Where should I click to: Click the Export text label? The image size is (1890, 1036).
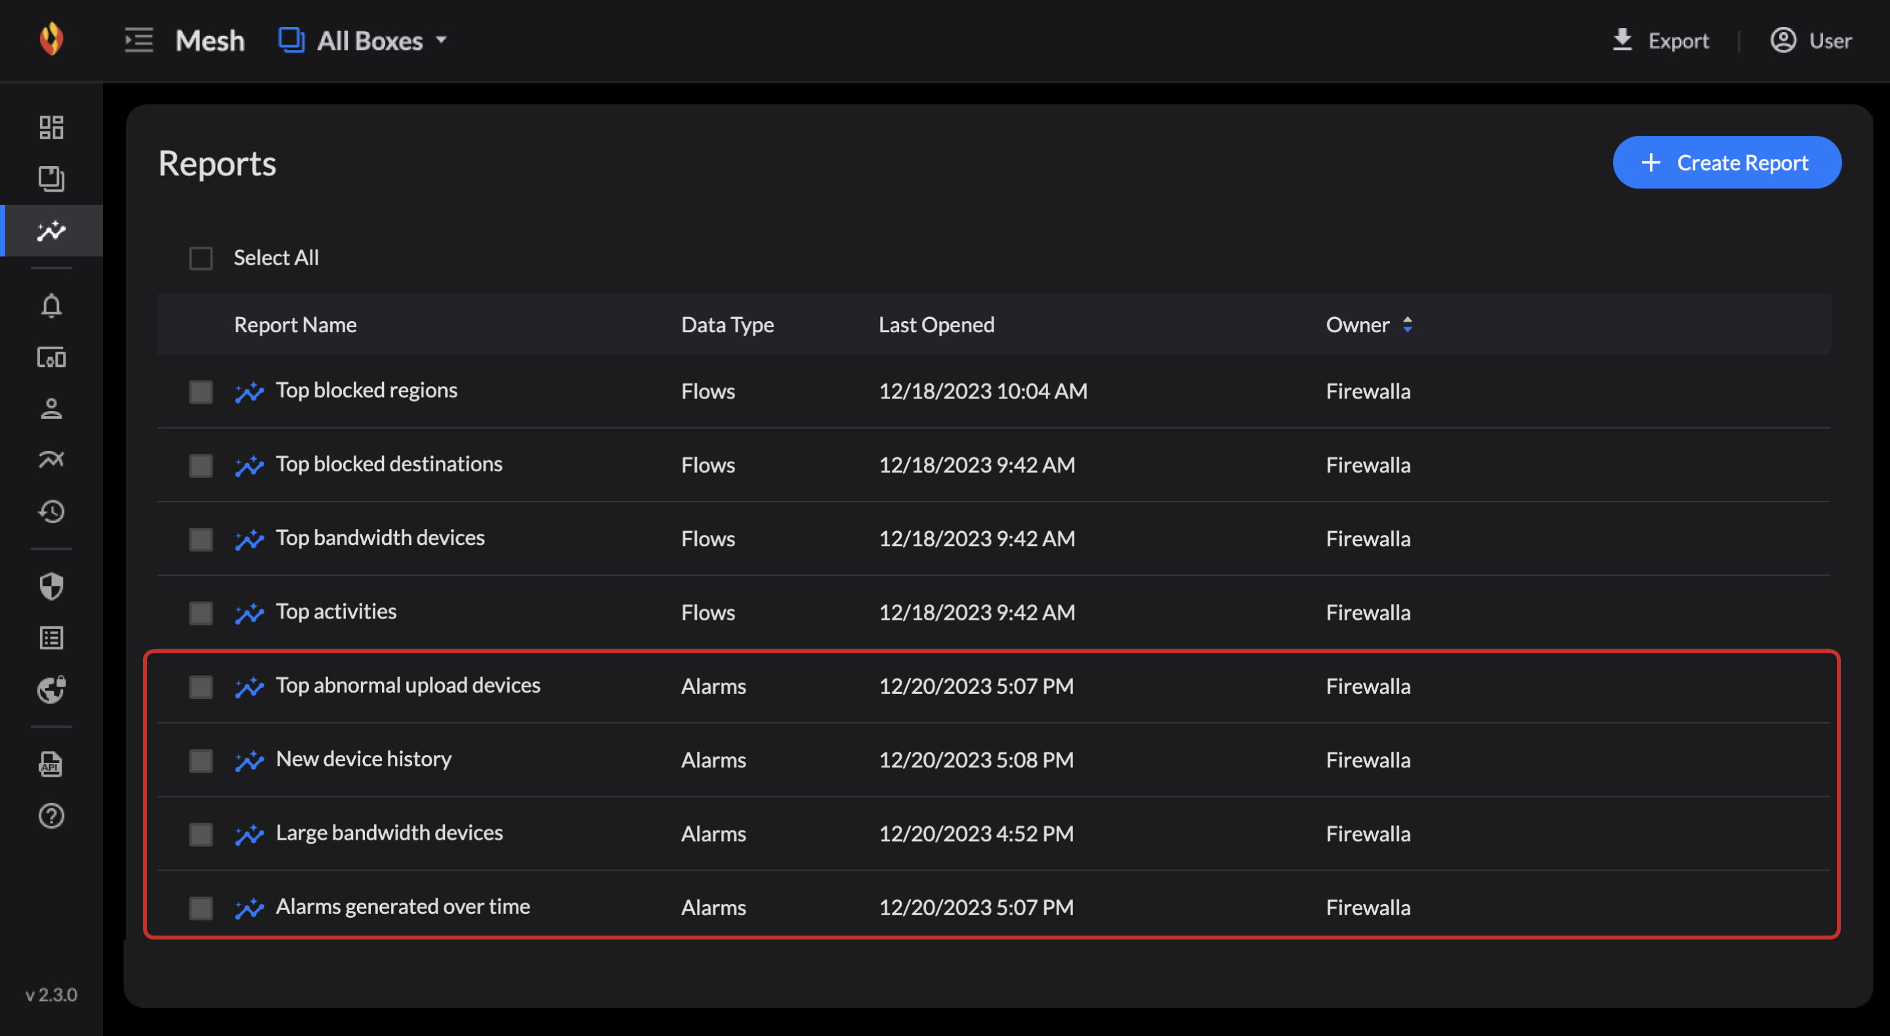pos(1679,41)
